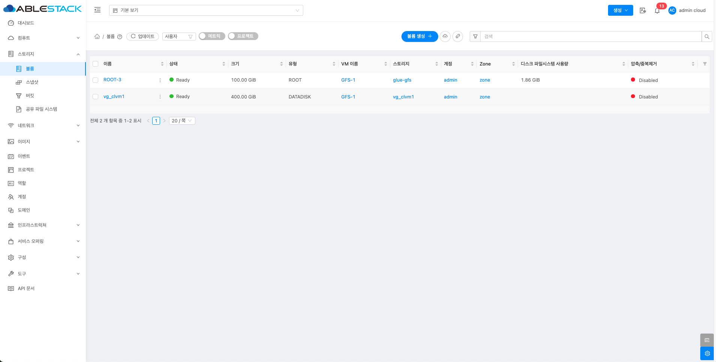Open 스냅샷 in the sidebar
Screen dimensions: 716x362
32,82
